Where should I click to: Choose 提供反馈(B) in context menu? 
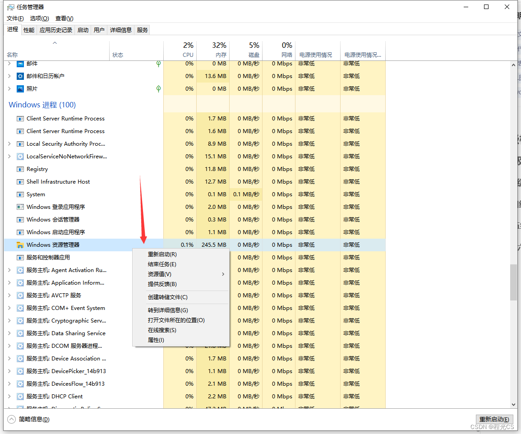tap(181, 284)
